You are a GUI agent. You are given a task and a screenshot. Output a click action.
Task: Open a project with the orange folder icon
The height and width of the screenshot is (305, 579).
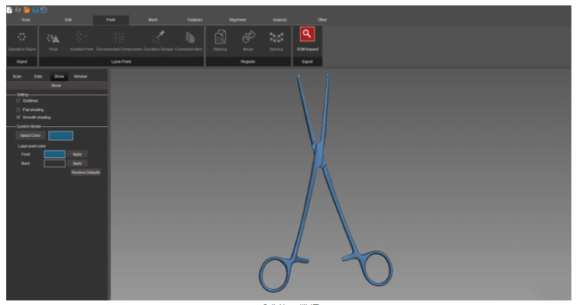(27, 10)
